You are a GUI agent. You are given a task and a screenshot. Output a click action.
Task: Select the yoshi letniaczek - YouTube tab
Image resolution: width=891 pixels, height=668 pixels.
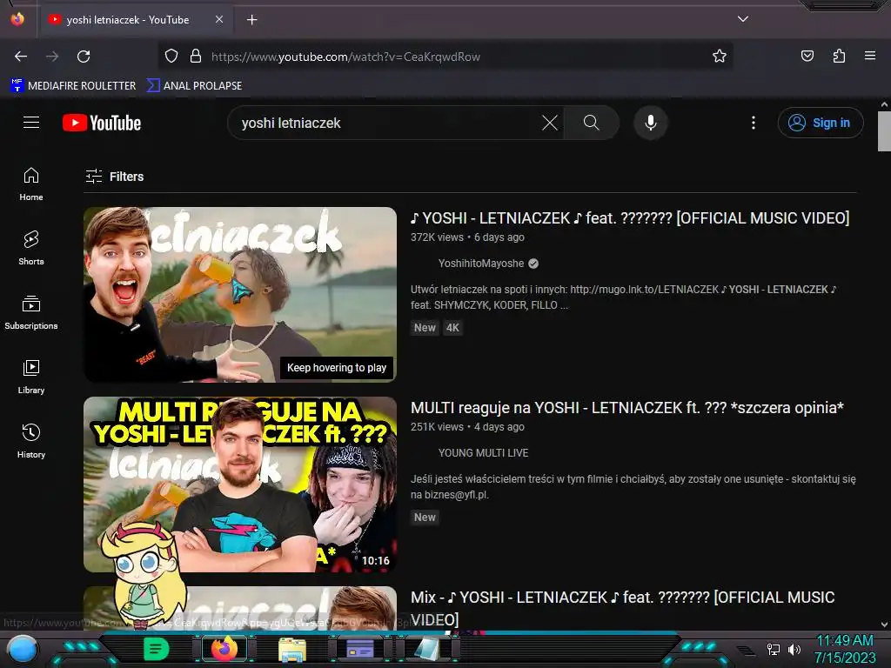tap(135, 20)
